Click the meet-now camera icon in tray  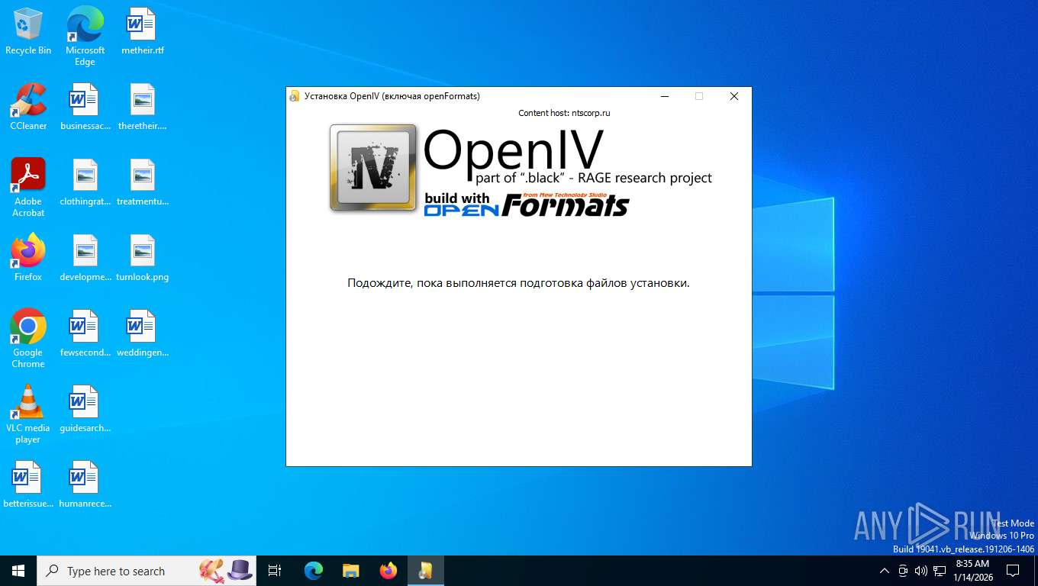click(x=903, y=571)
